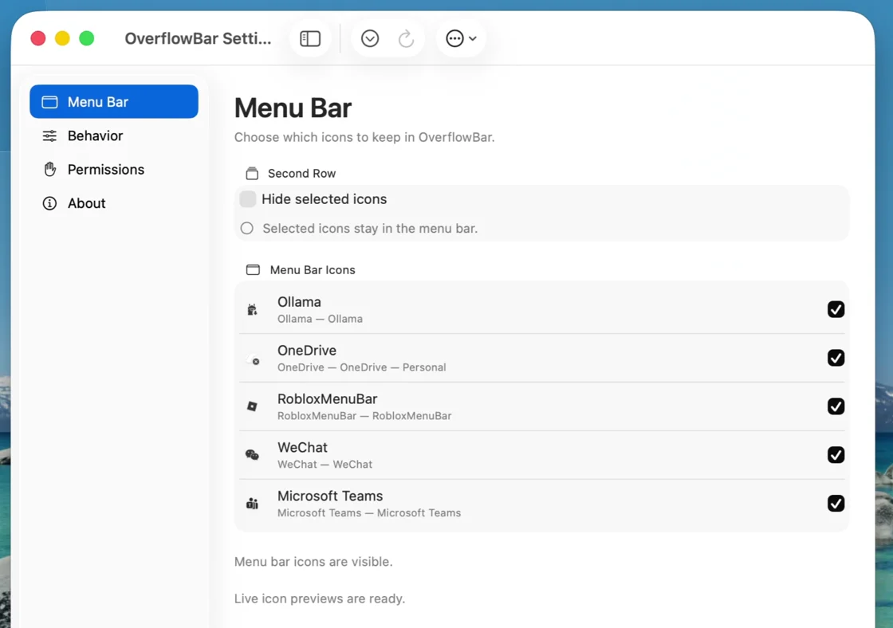This screenshot has width=893, height=628.
Task: Click the OneDrive row icon
Action: (x=254, y=361)
